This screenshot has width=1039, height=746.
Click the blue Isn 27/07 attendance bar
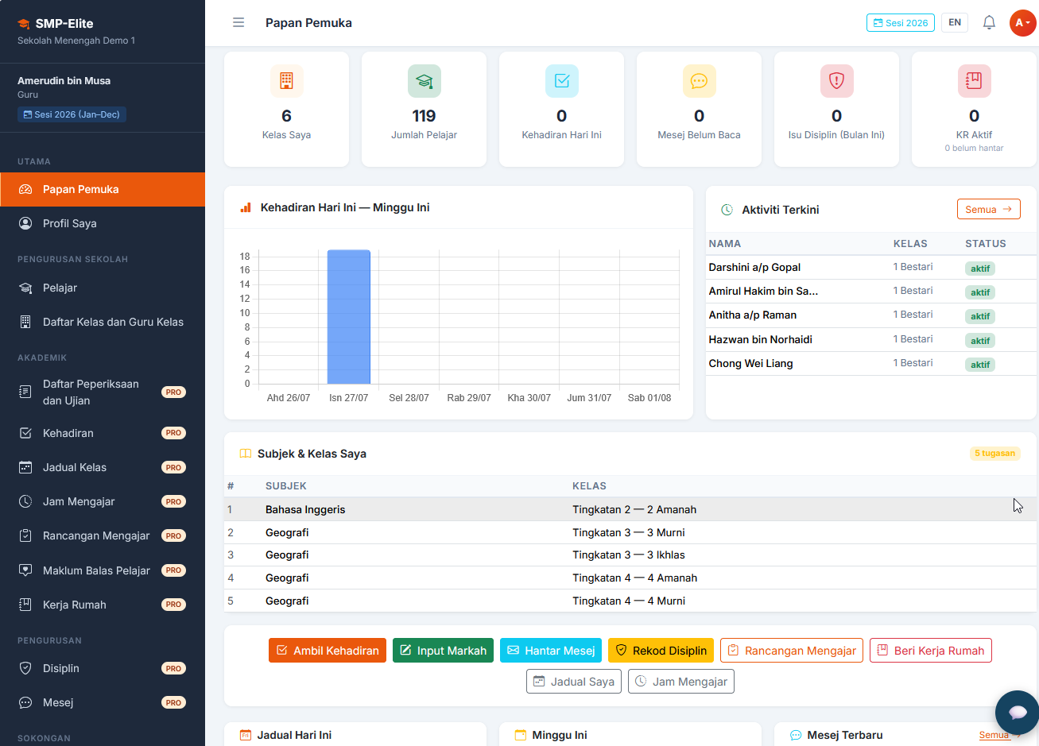(349, 317)
